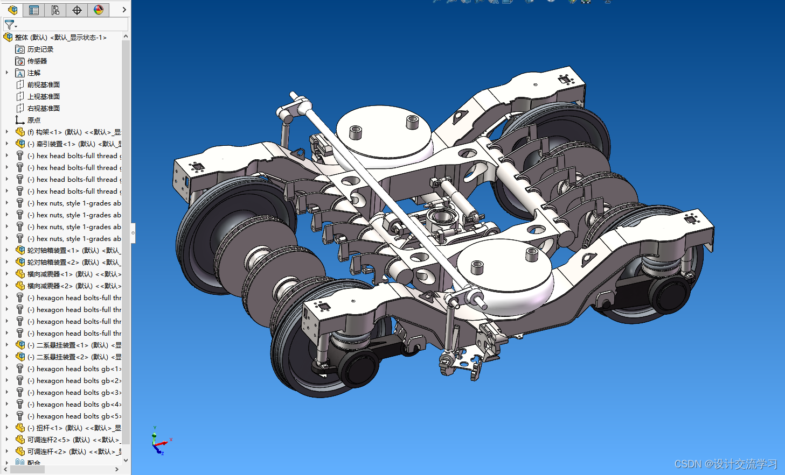The width and height of the screenshot is (785, 475).
Task: Click the 注解 annotations icon
Action: click(x=20, y=73)
